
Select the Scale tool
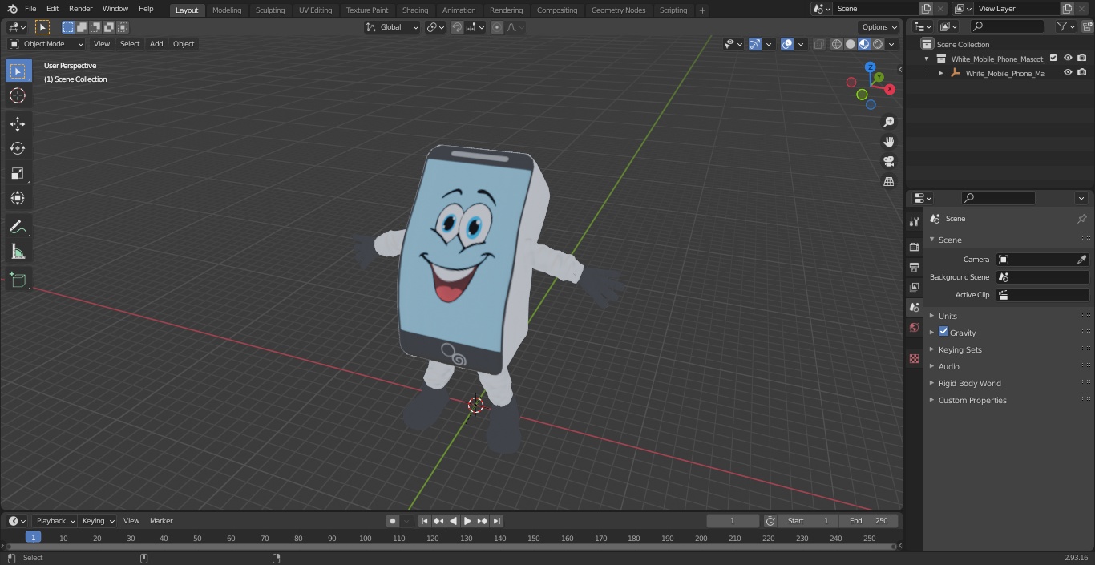pyautogui.click(x=18, y=173)
